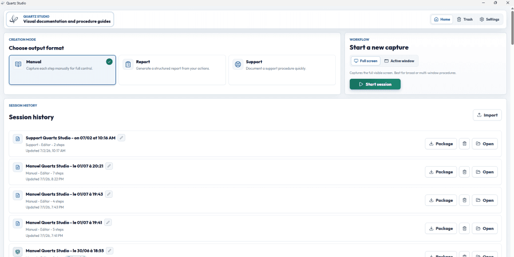Click the Manual book icon
This screenshot has height=257, width=514.
coord(19,64)
